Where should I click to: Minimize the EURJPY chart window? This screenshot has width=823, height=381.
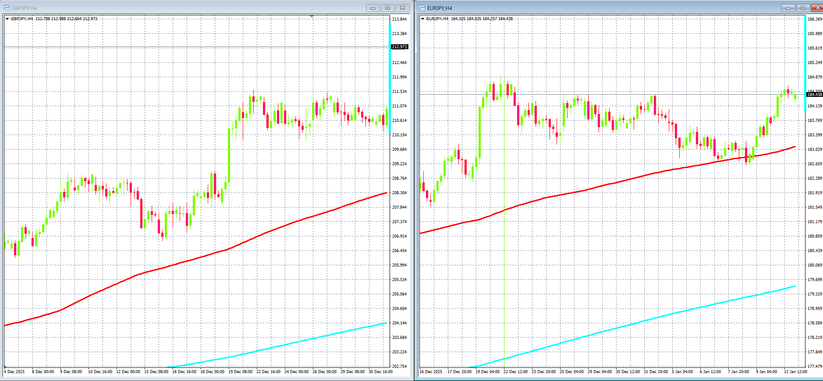tap(788, 8)
